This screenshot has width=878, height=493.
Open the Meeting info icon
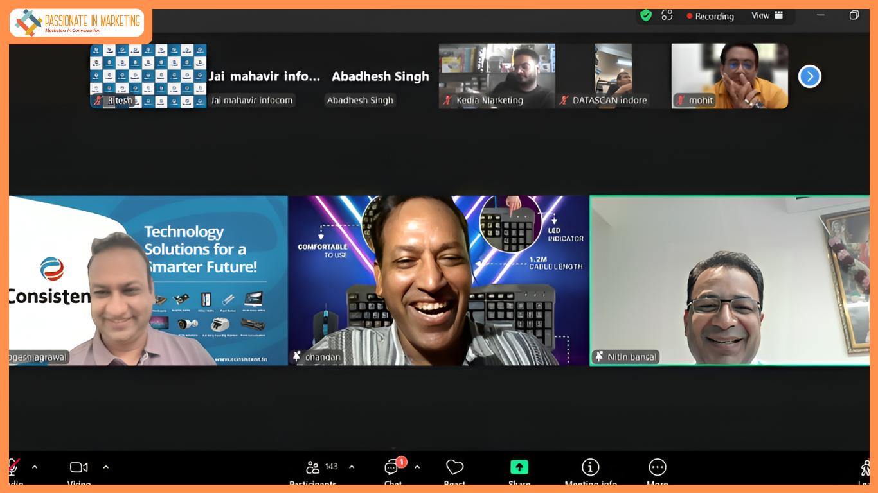click(x=590, y=467)
